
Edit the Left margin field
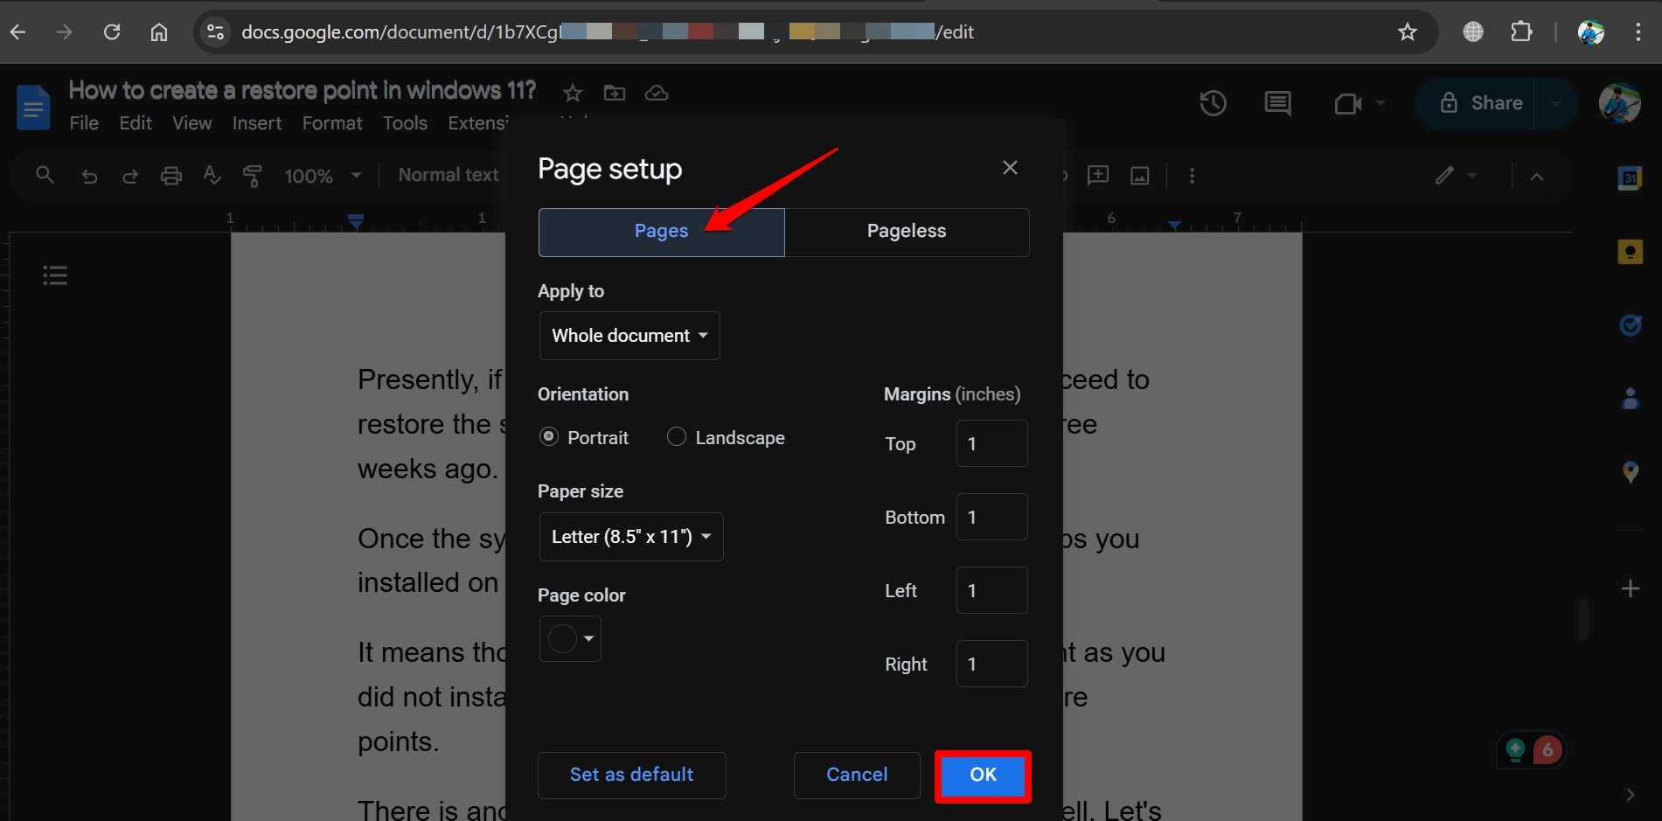[x=991, y=590]
